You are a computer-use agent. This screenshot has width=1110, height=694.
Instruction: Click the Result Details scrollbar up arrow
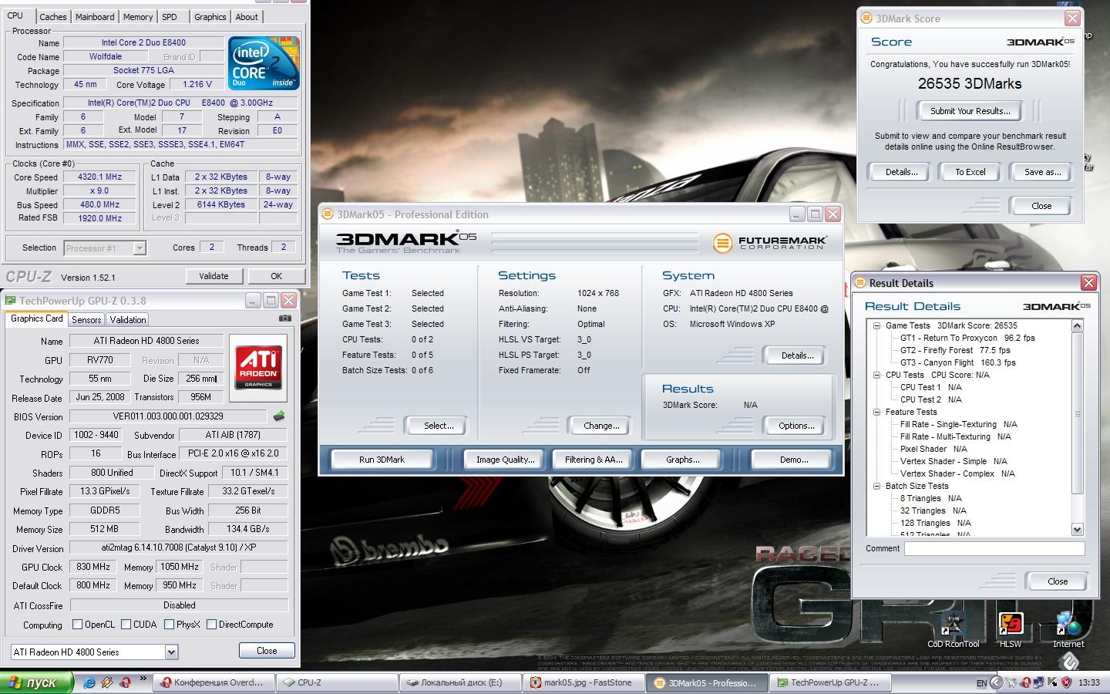[x=1078, y=325]
